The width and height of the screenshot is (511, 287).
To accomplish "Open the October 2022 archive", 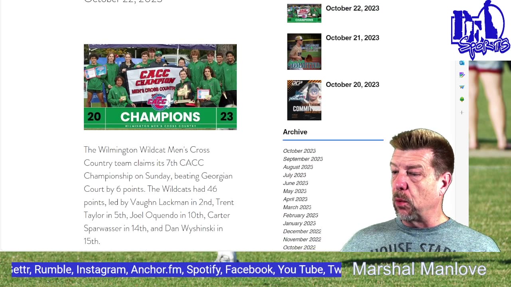I will click(x=299, y=248).
